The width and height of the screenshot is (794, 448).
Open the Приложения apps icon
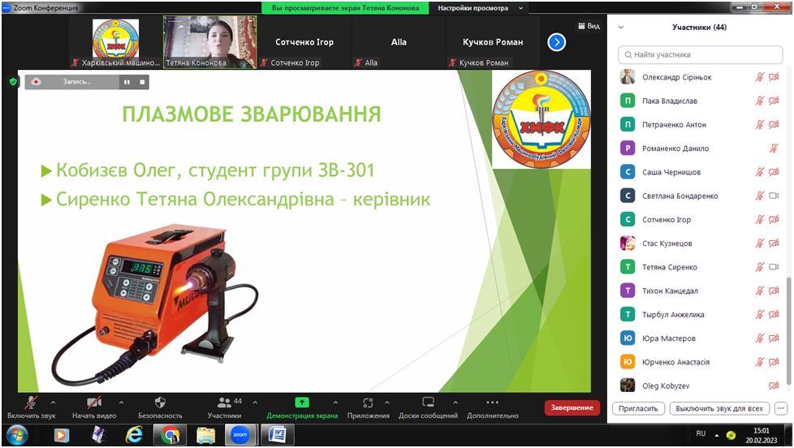[x=368, y=403]
